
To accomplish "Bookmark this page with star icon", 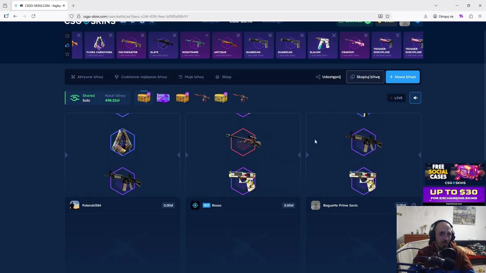I will tap(388, 16).
